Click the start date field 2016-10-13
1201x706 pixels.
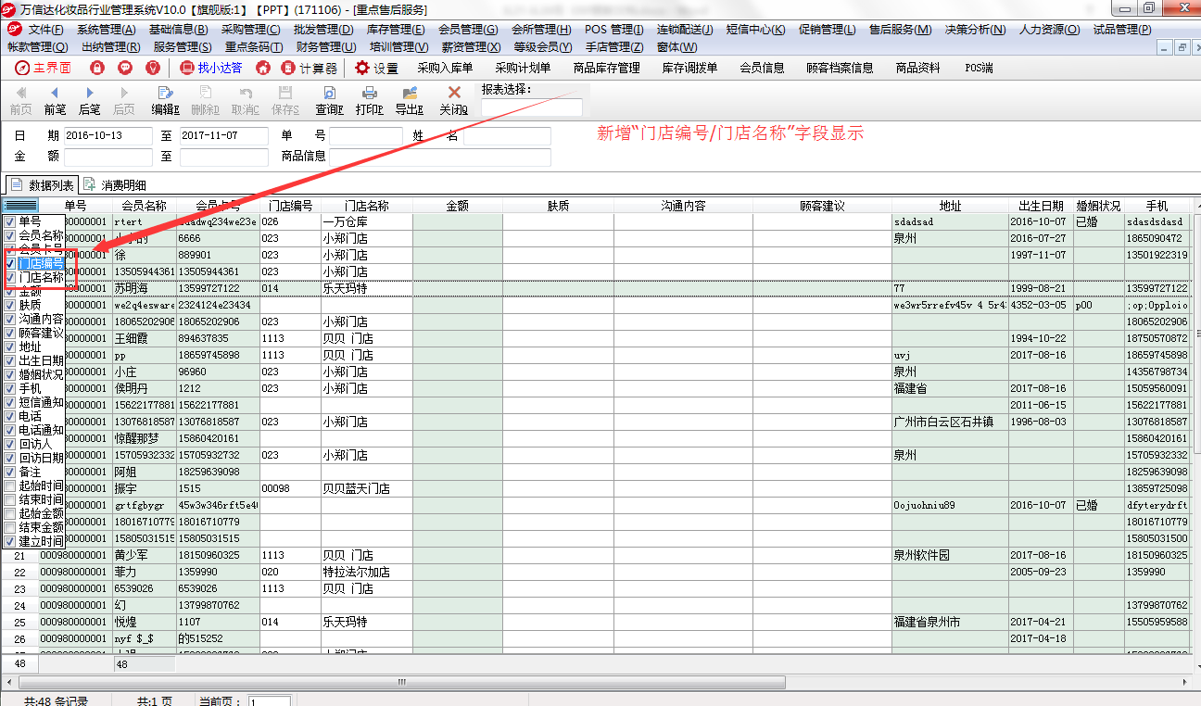coord(107,135)
